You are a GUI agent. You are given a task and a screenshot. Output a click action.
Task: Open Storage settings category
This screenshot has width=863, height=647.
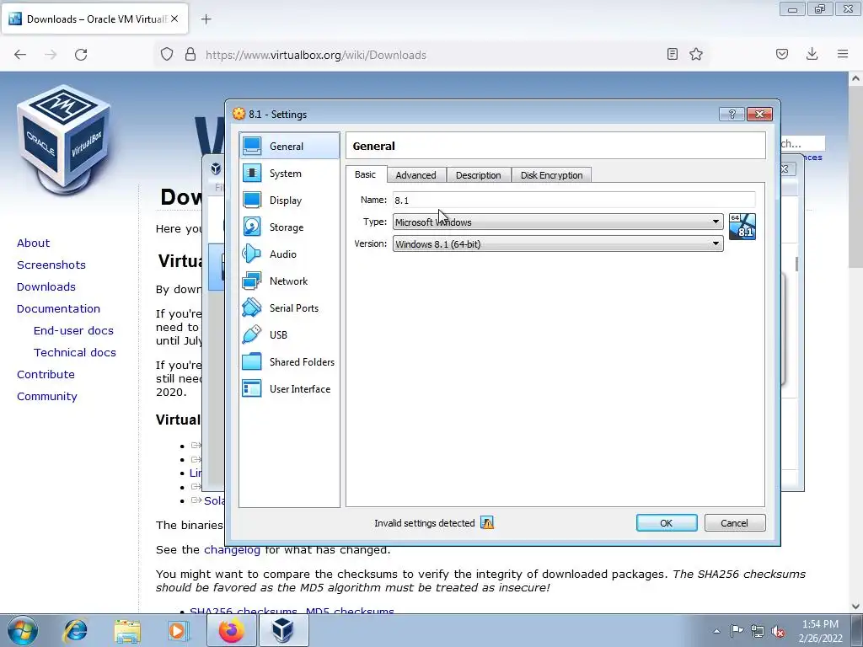click(290, 227)
